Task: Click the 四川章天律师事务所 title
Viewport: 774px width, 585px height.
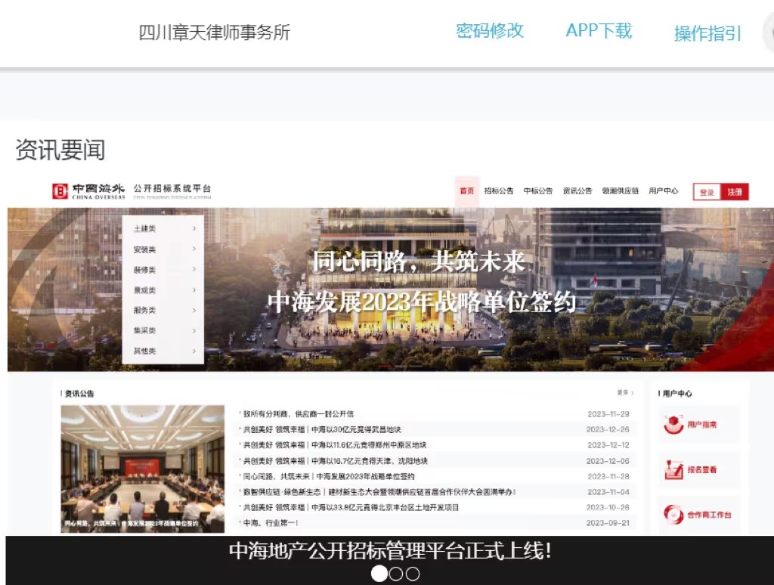Action: [214, 33]
